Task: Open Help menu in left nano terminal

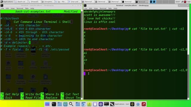Action: (x=32, y=8)
